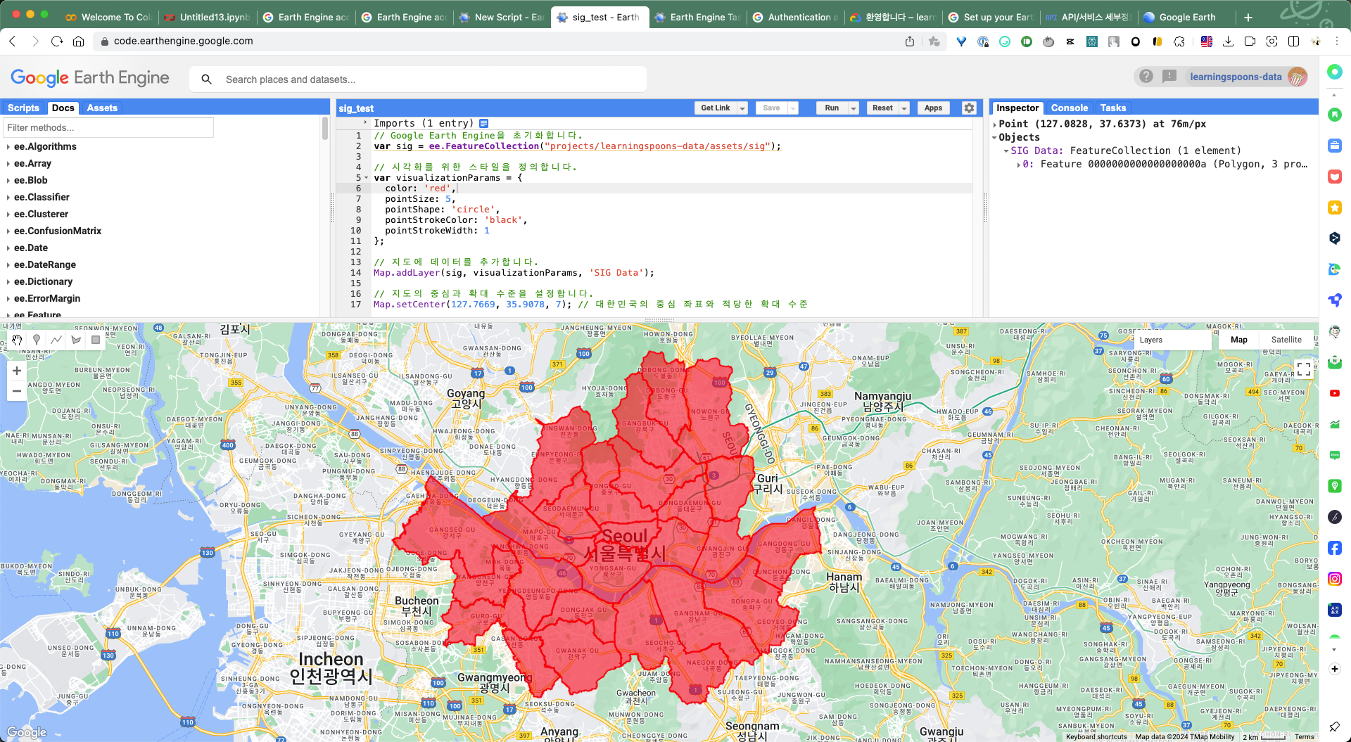Select the draw polygon shape tool
The image size is (1351, 742).
pos(76,340)
